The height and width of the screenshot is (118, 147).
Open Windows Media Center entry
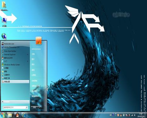15,65
